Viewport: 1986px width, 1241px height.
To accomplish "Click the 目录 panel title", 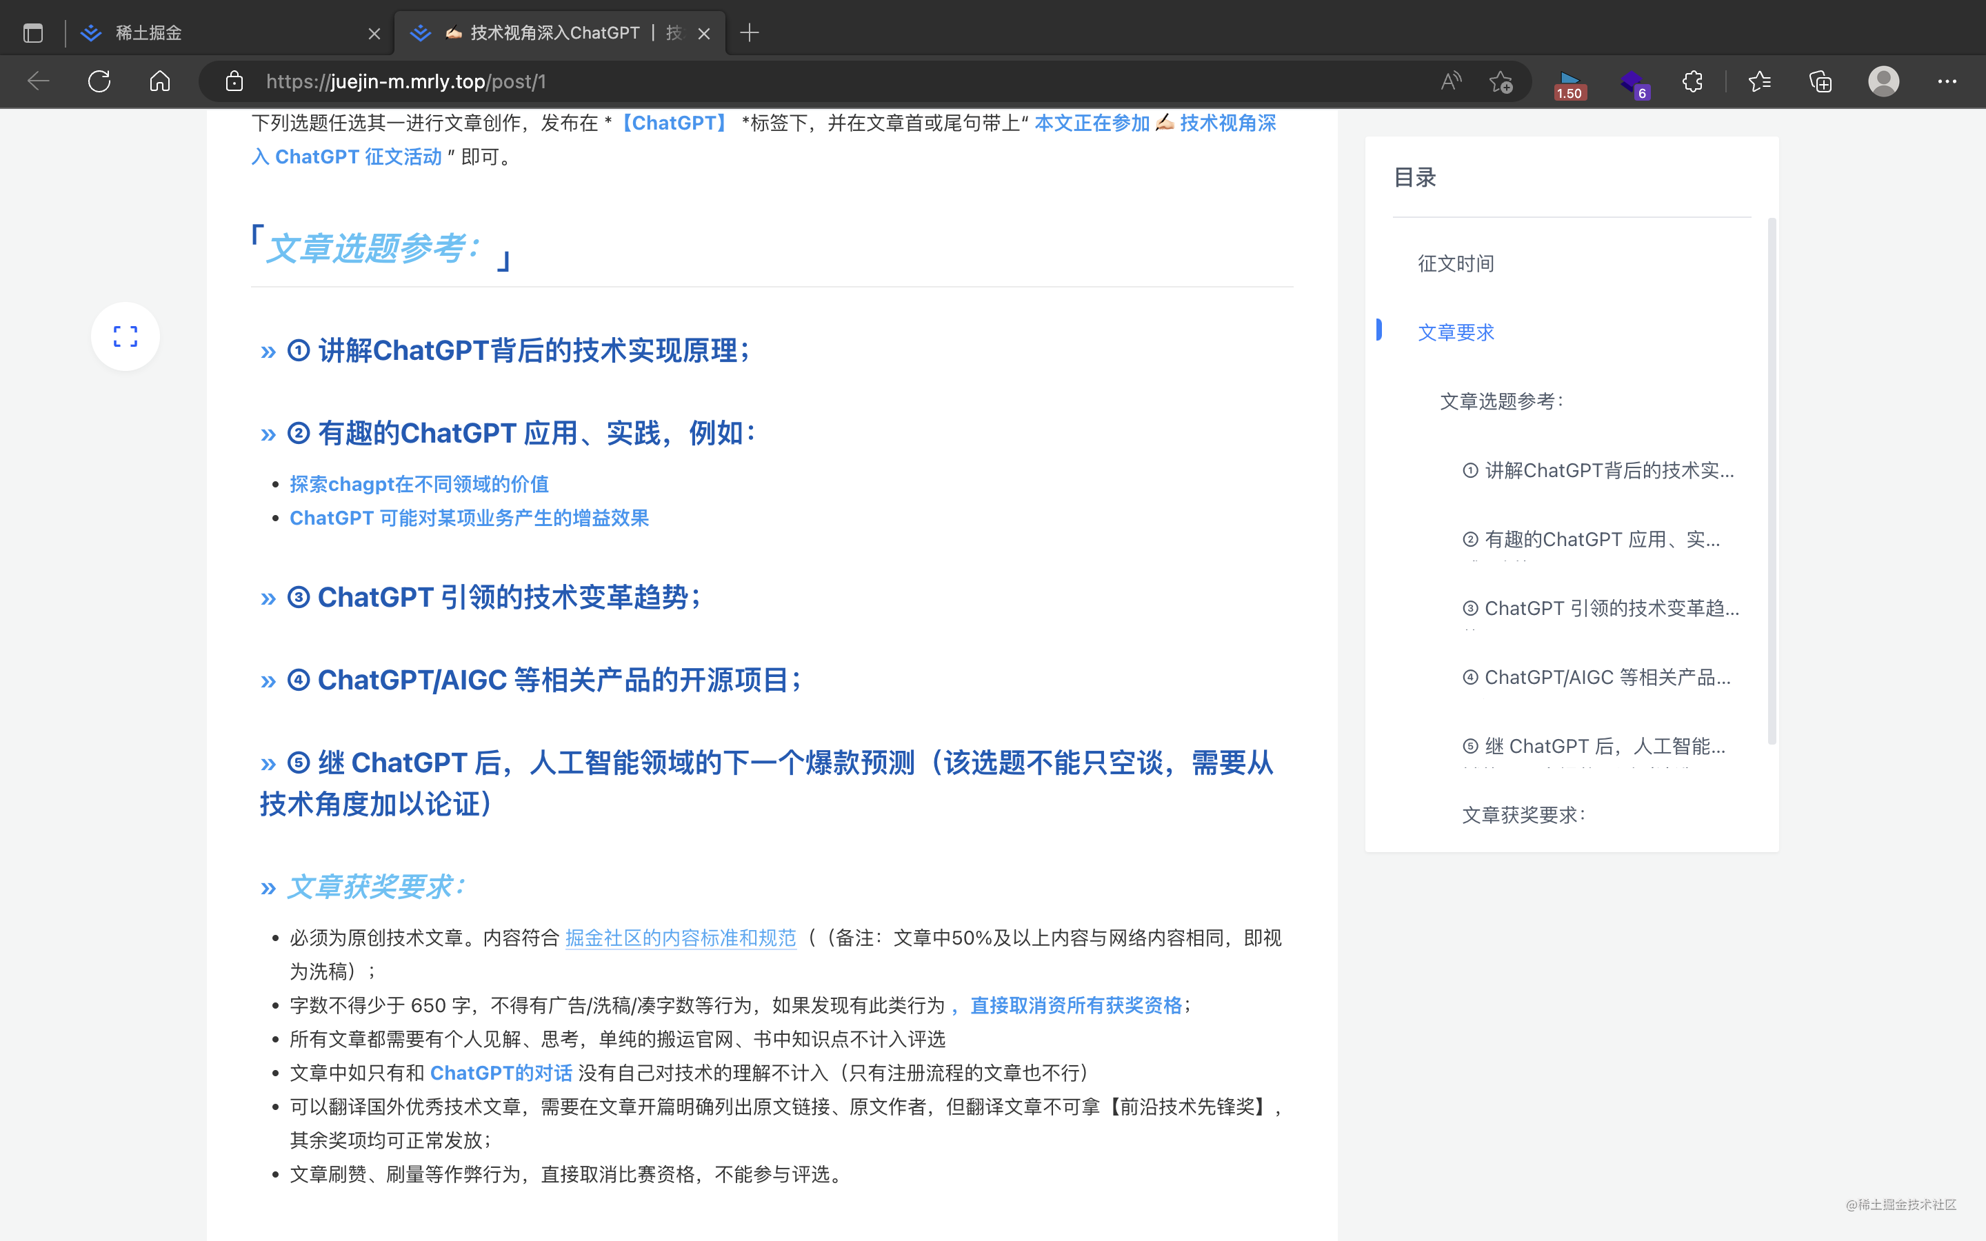I will pyautogui.click(x=1415, y=177).
